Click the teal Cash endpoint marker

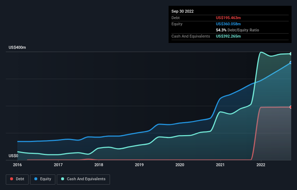291,54
